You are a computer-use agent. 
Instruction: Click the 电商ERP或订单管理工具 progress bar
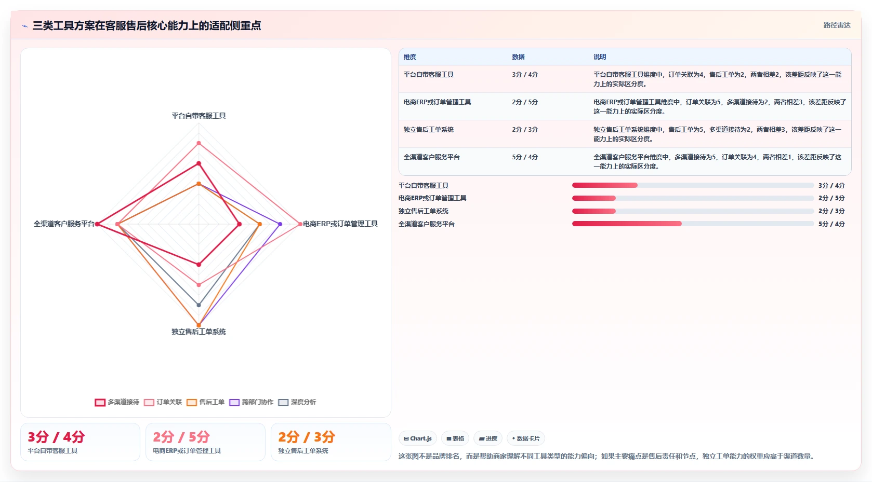coord(693,198)
